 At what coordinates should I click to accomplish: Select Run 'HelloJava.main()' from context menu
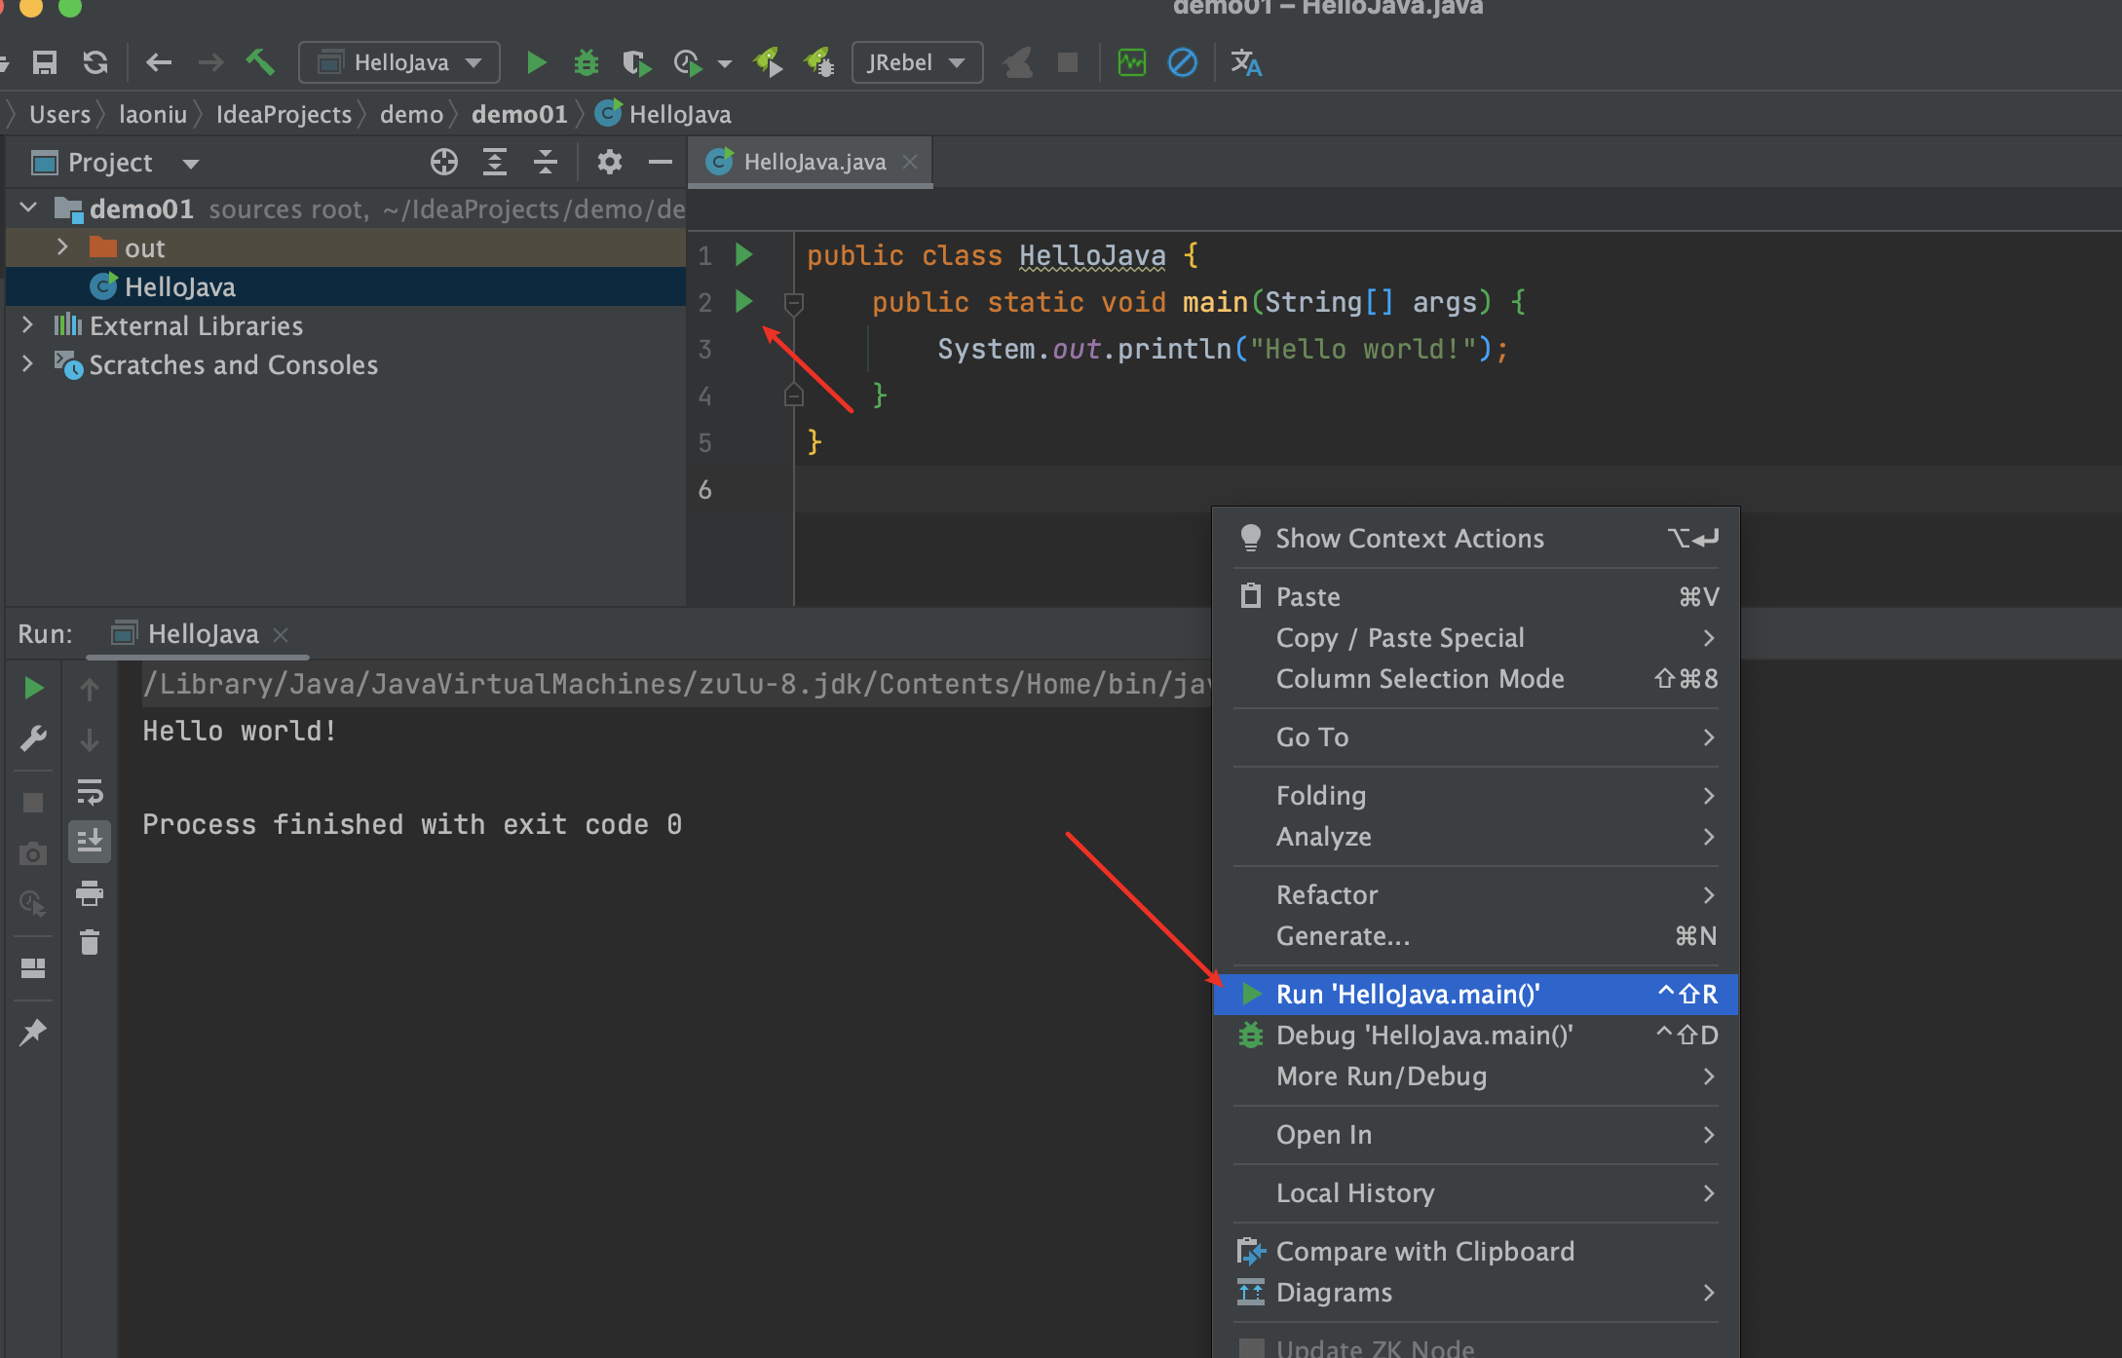pyautogui.click(x=1407, y=994)
